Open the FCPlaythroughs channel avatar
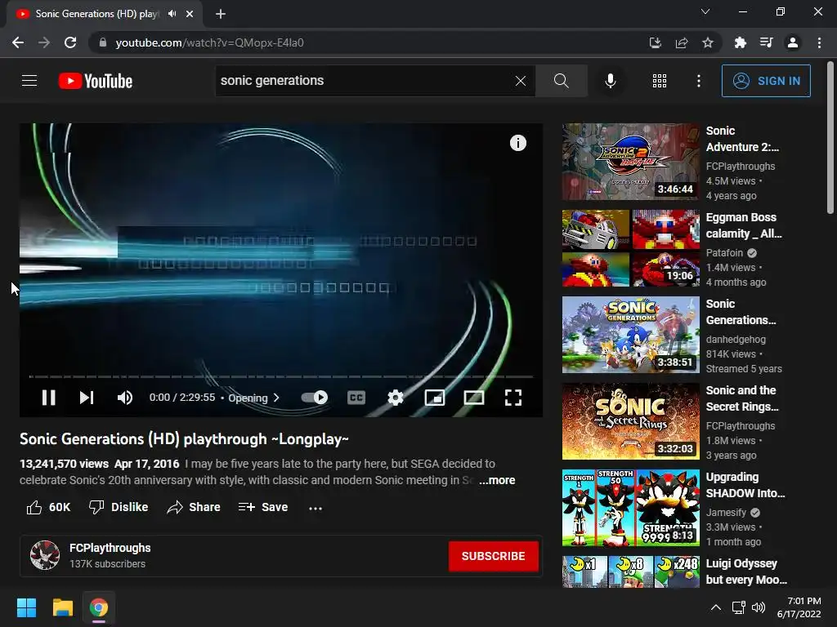Image resolution: width=837 pixels, height=627 pixels. (x=45, y=555)
